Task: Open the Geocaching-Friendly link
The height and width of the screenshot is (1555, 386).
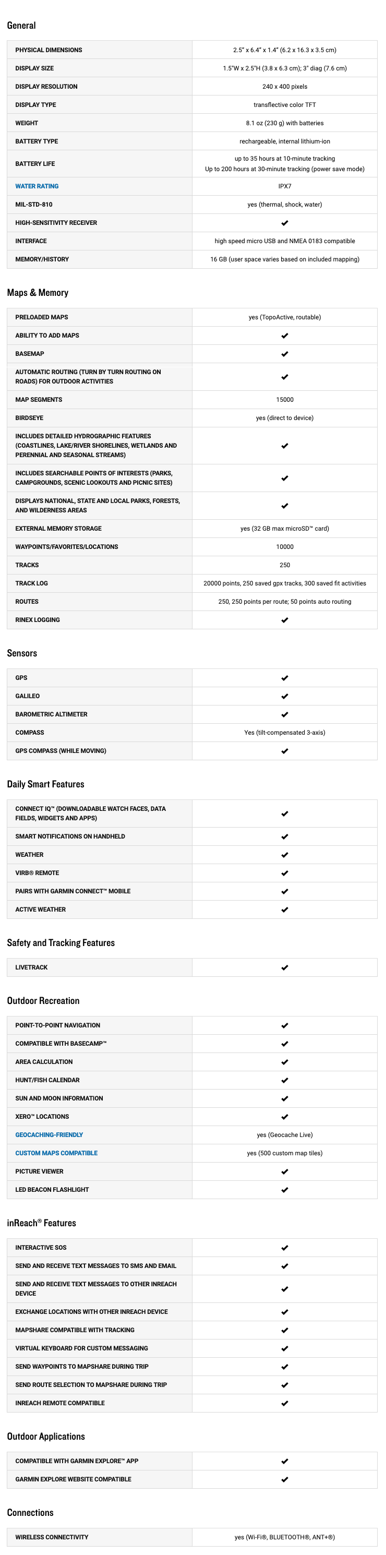Action: pos(49,1135)
